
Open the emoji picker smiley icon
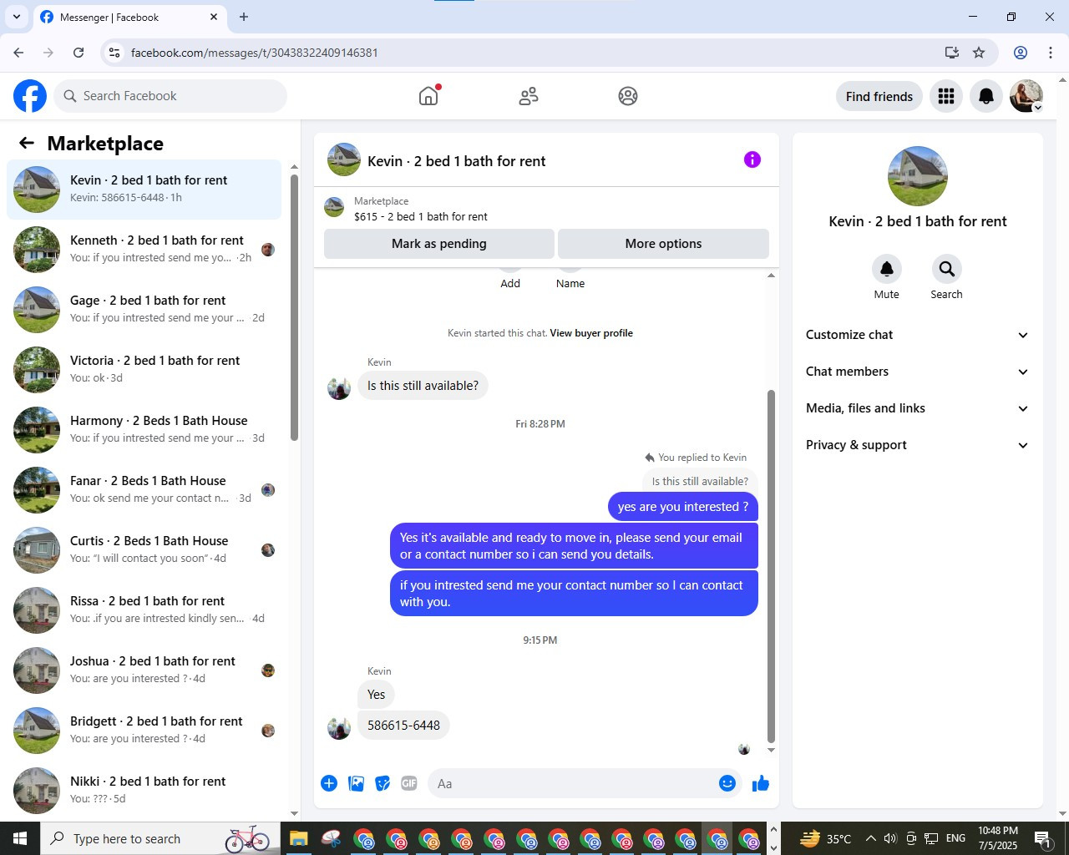[727, 783]
